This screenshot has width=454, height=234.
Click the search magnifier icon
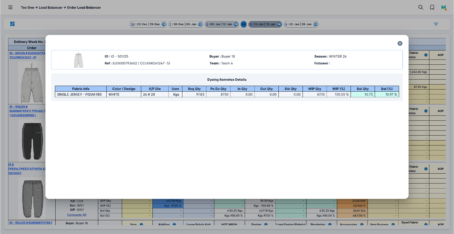point(421,7)
